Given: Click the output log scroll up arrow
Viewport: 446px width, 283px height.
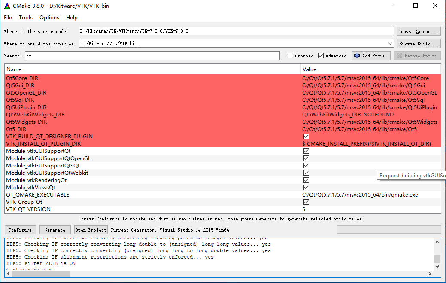Looking at the screenshot, I should 437,242.
